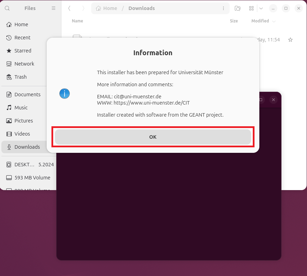Click the https://www.uni-muenster.de/CIT URL text
The image size is (307, 276).
[x=152, y=103]
